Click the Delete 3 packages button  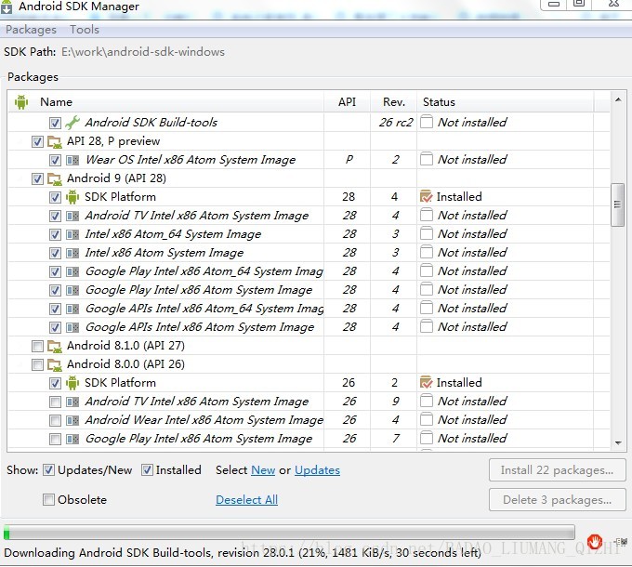pos(557,500)
